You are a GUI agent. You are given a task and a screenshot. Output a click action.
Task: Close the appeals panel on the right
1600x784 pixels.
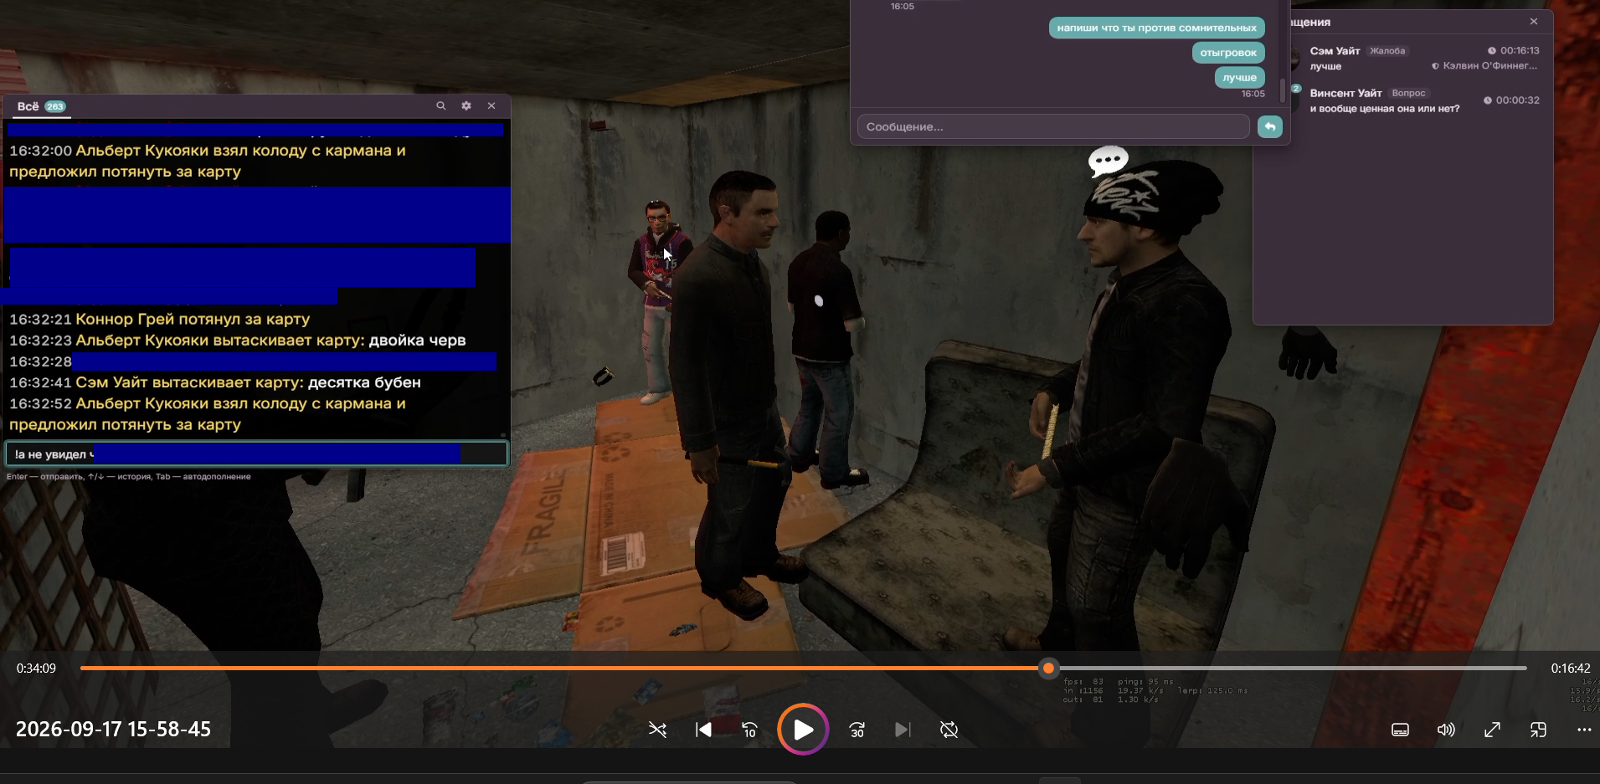coord(1534,22)
